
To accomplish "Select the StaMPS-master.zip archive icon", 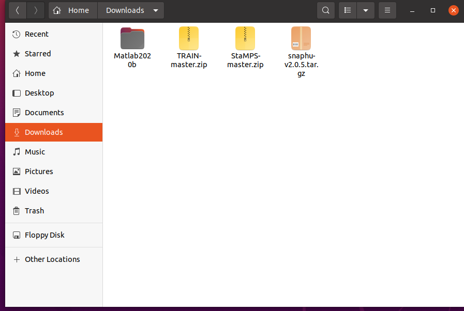I will point(245,38).
